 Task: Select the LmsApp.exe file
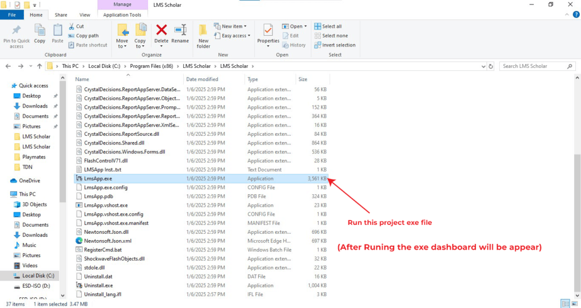coord(201,178)
